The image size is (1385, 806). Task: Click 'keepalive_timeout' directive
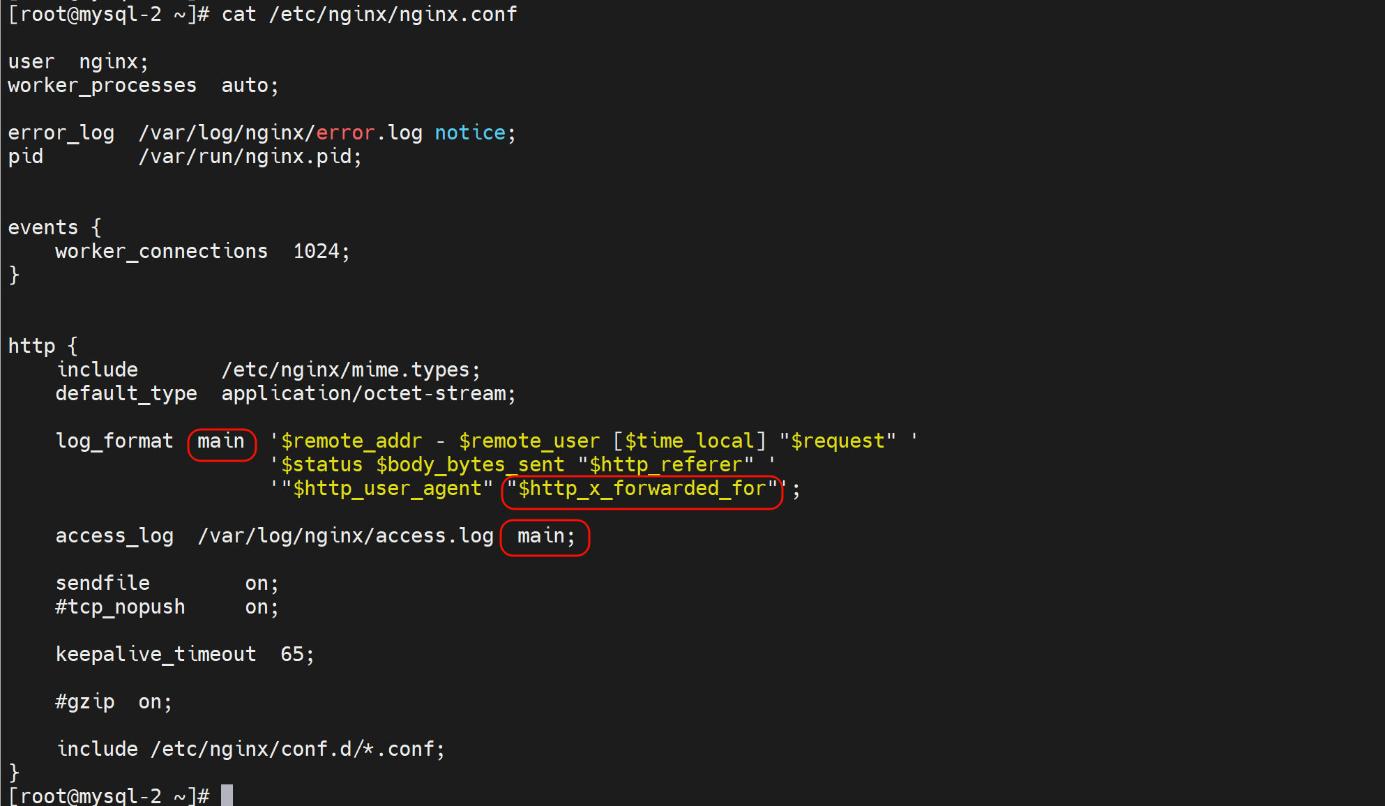coord(156,654)
